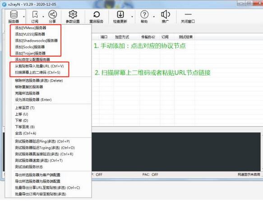263x201 pixels.
Task: Expand the dropdown arrow beside 检查更新
Action: (x=132, y=17)
